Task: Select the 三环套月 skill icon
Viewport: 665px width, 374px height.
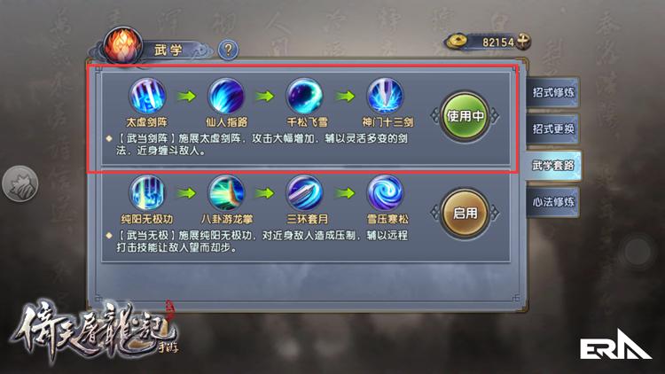Action: [x=305, y=193]
